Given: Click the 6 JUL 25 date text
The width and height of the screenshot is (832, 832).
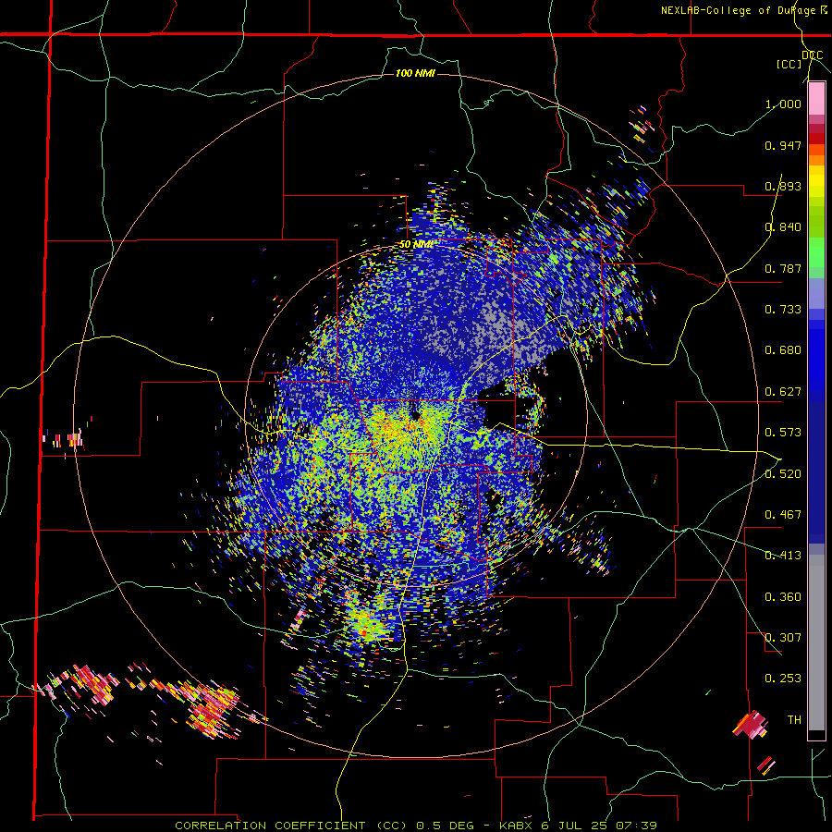Looking at the screenshot, I should 576,826.
